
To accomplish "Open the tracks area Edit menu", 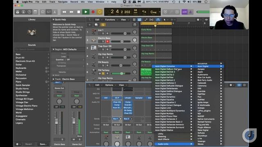I will 98,20.
